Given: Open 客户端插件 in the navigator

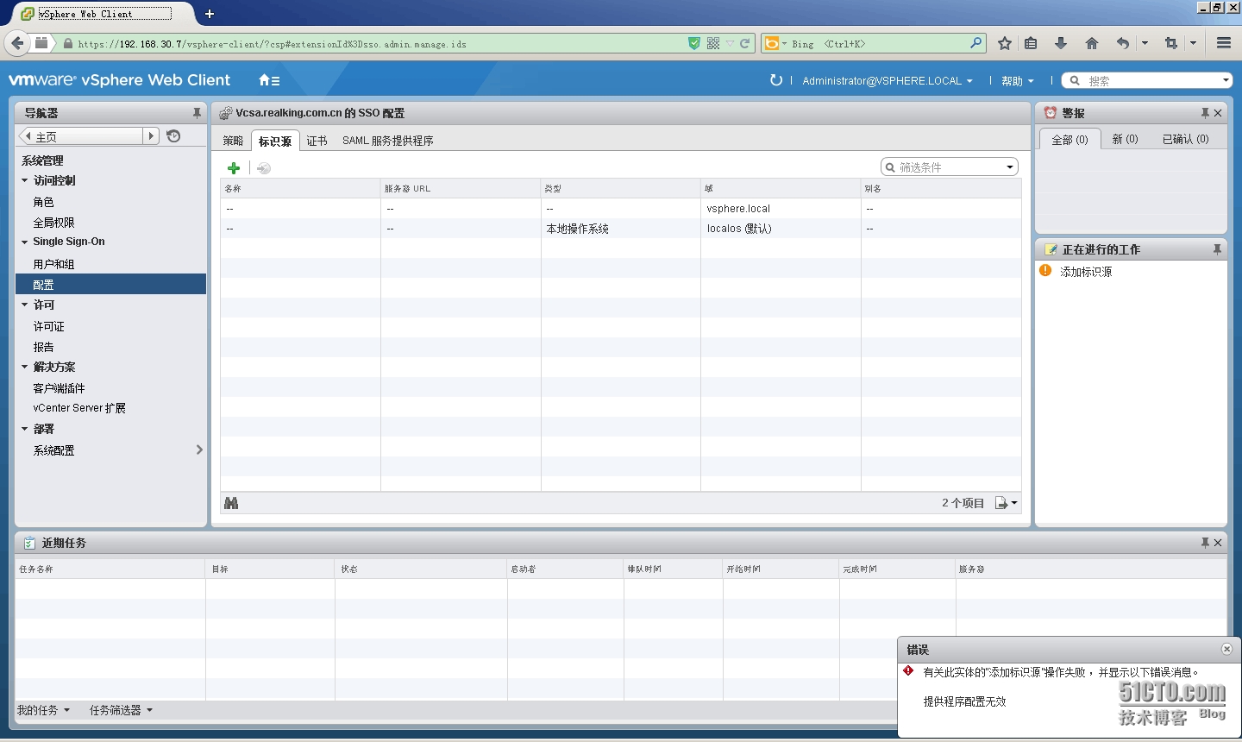Looking at the screenshot, I should point(59,388).
